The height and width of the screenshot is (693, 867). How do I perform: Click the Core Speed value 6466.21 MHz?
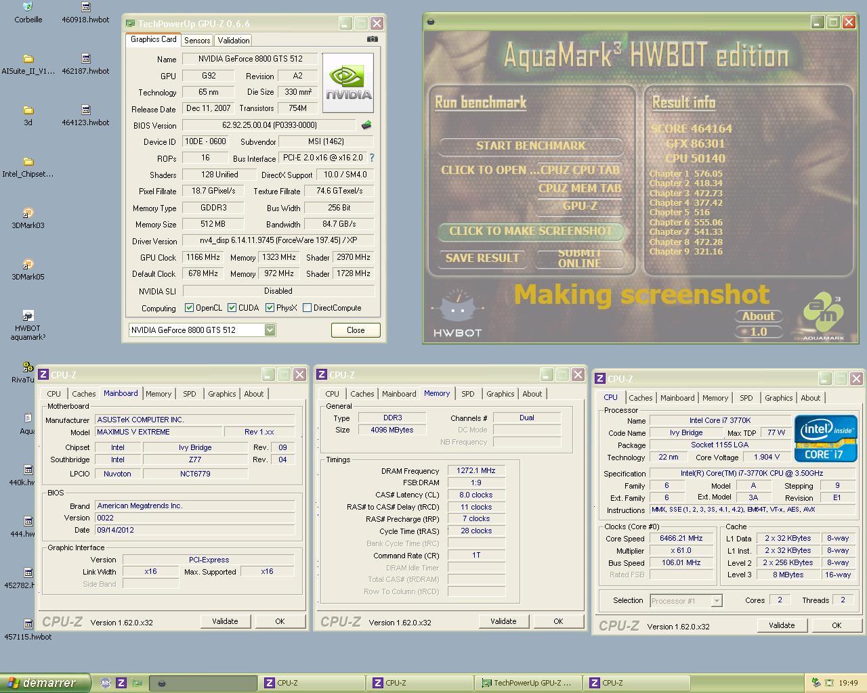click(x=681, y=539)
